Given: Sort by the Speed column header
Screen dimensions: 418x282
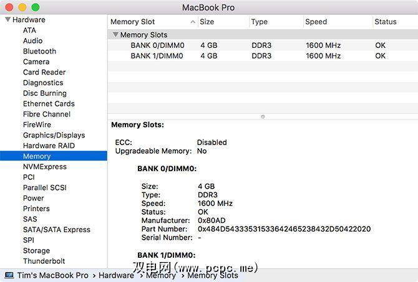Looking at the screenshot, I should (x=316, y=22).
